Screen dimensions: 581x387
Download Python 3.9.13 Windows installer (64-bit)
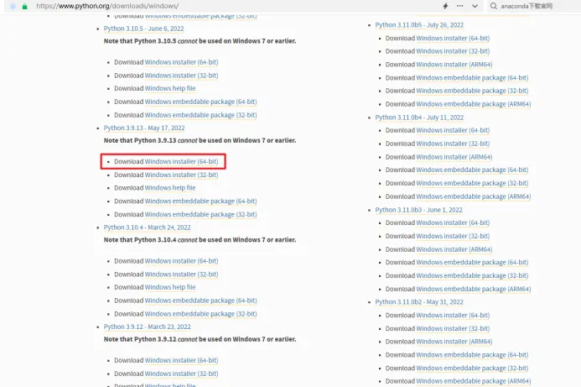coord(181,161)
